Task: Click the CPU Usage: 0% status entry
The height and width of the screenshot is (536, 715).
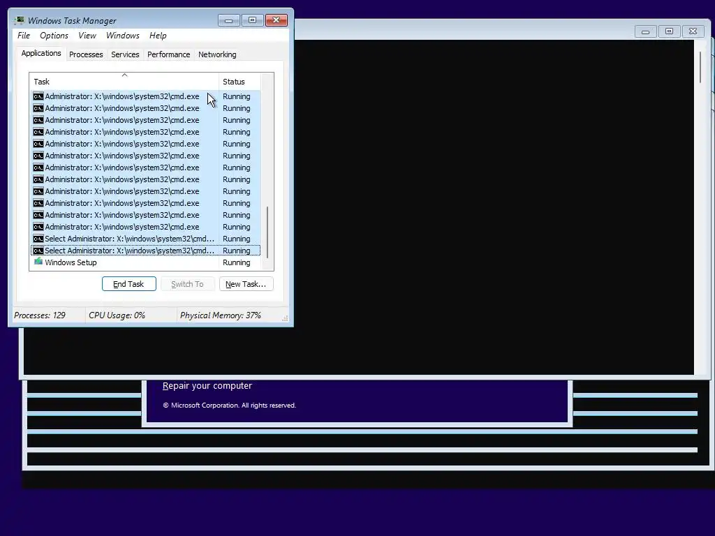Action: pyautogui.click(x=117, y=315)
